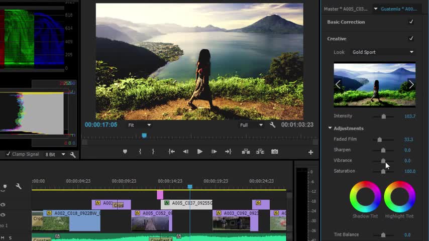
Task: Toggle the Creative section checkbox
Action: 411,38
